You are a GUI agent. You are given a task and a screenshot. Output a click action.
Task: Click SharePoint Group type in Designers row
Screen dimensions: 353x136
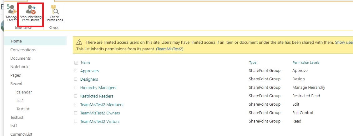(265, 79)
